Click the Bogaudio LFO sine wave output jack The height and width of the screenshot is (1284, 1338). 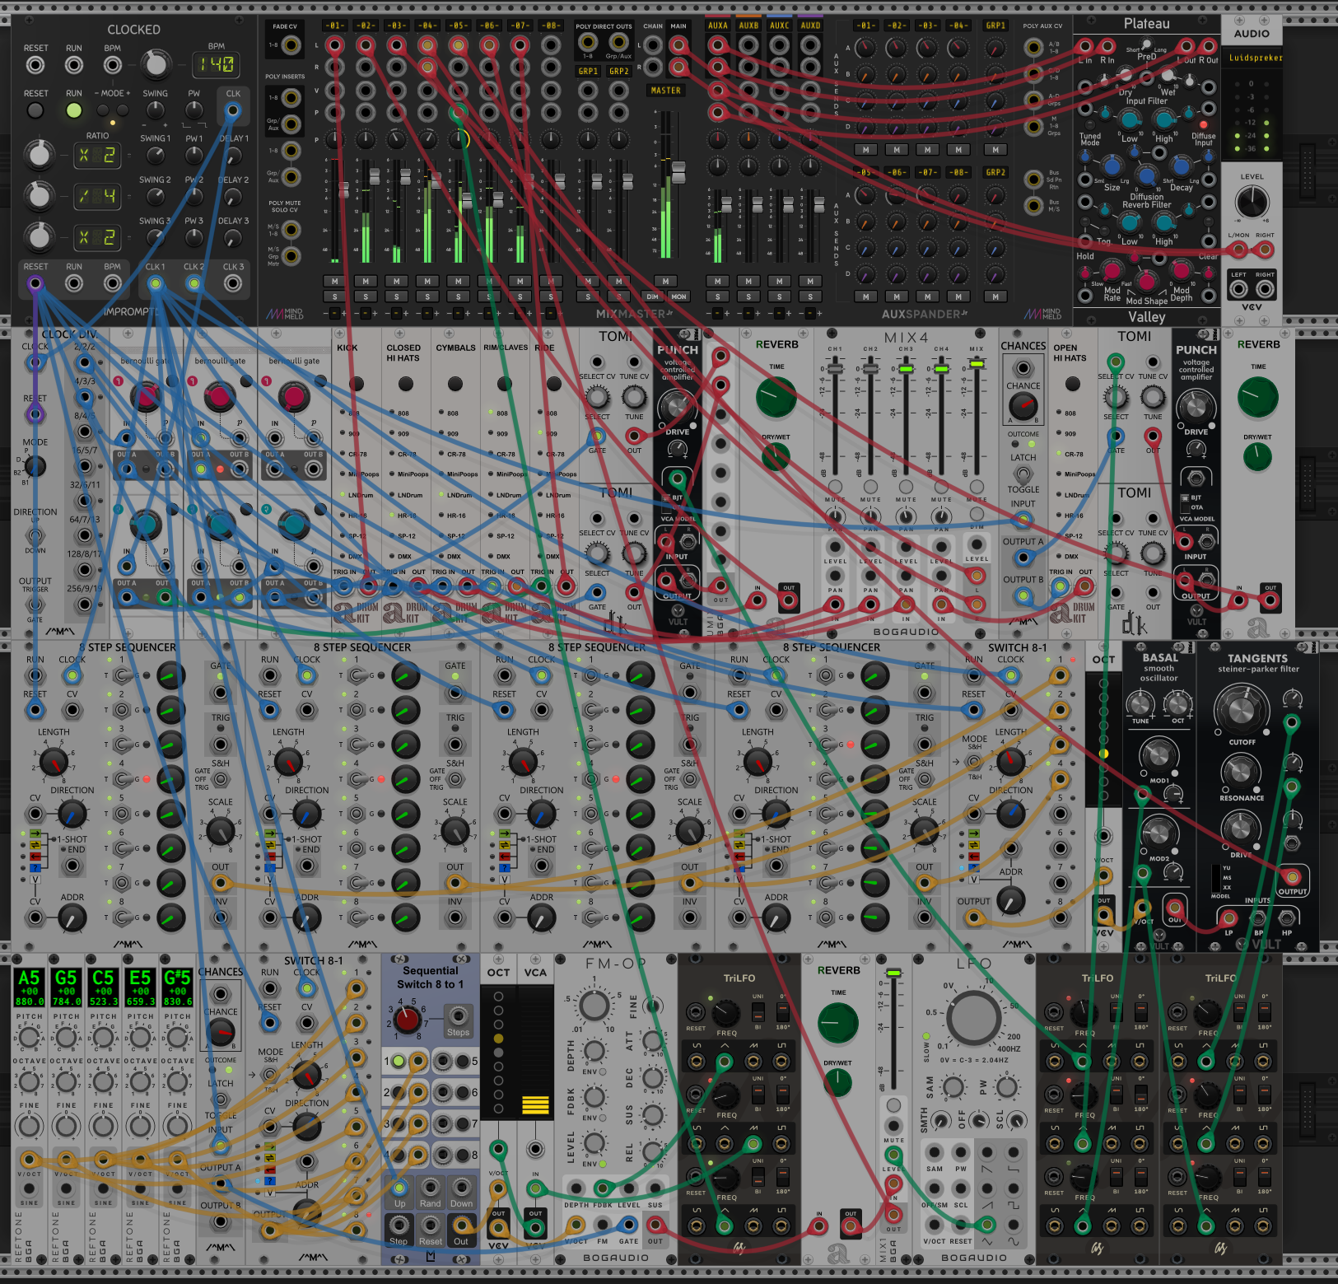coord(1013,1226)
